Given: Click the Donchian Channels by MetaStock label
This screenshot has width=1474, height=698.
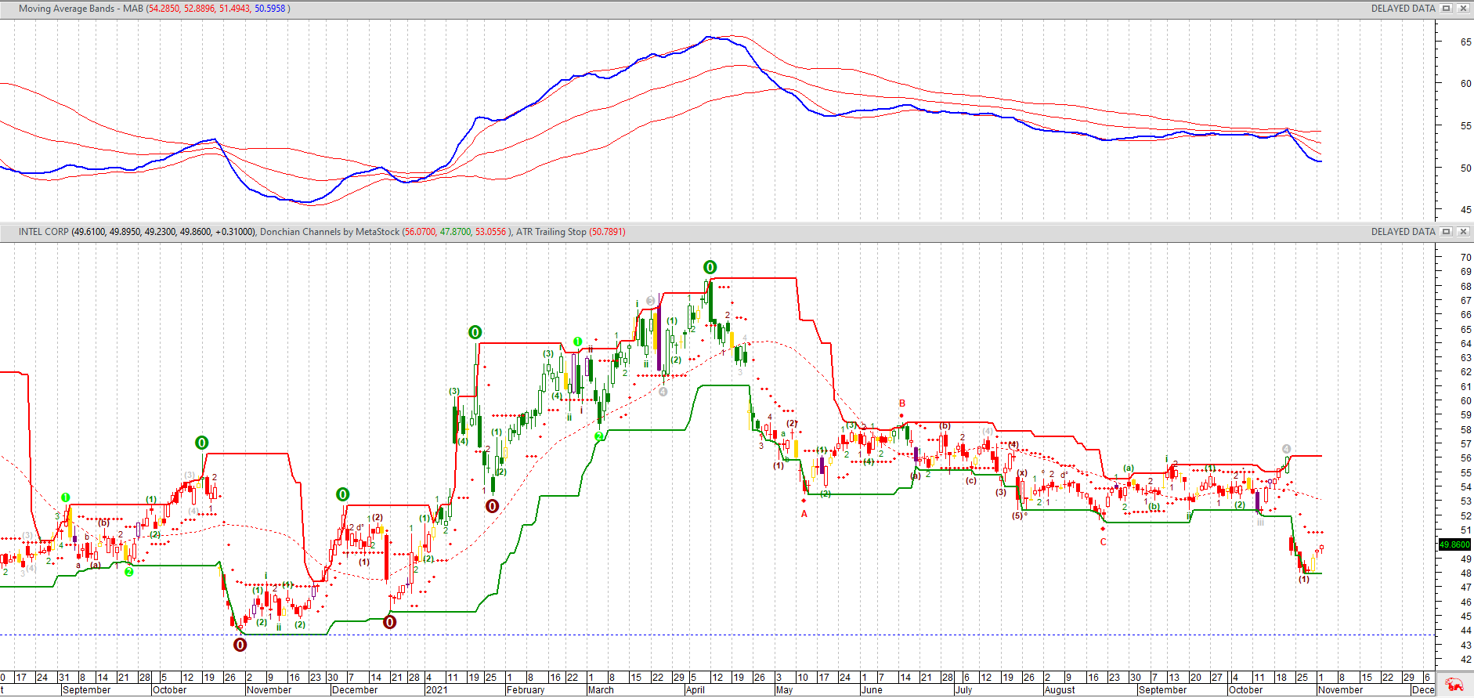Looking at the screenshot, I should coord(329,232).
